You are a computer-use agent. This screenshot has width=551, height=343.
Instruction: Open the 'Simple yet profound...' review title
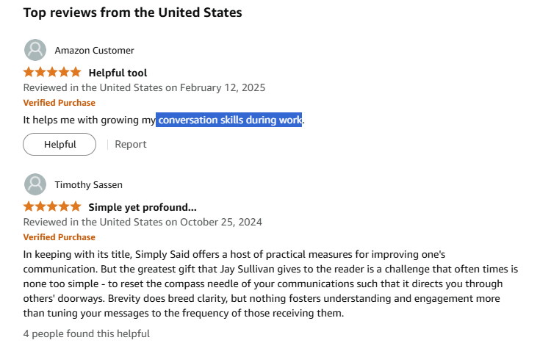(x=143, y=207)
